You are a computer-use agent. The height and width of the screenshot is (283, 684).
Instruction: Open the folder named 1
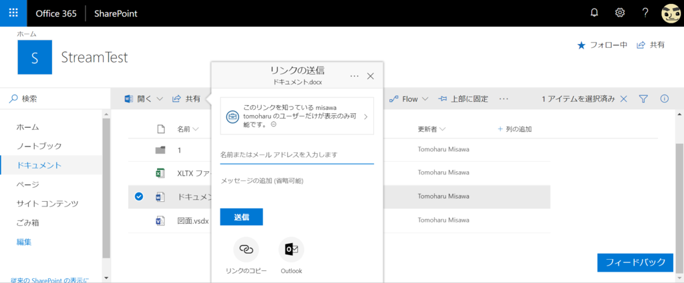(x=179, y=150)
